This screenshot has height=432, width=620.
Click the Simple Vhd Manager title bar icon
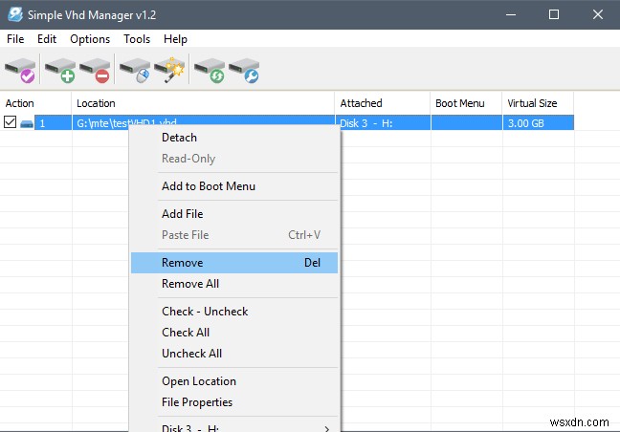15,14
